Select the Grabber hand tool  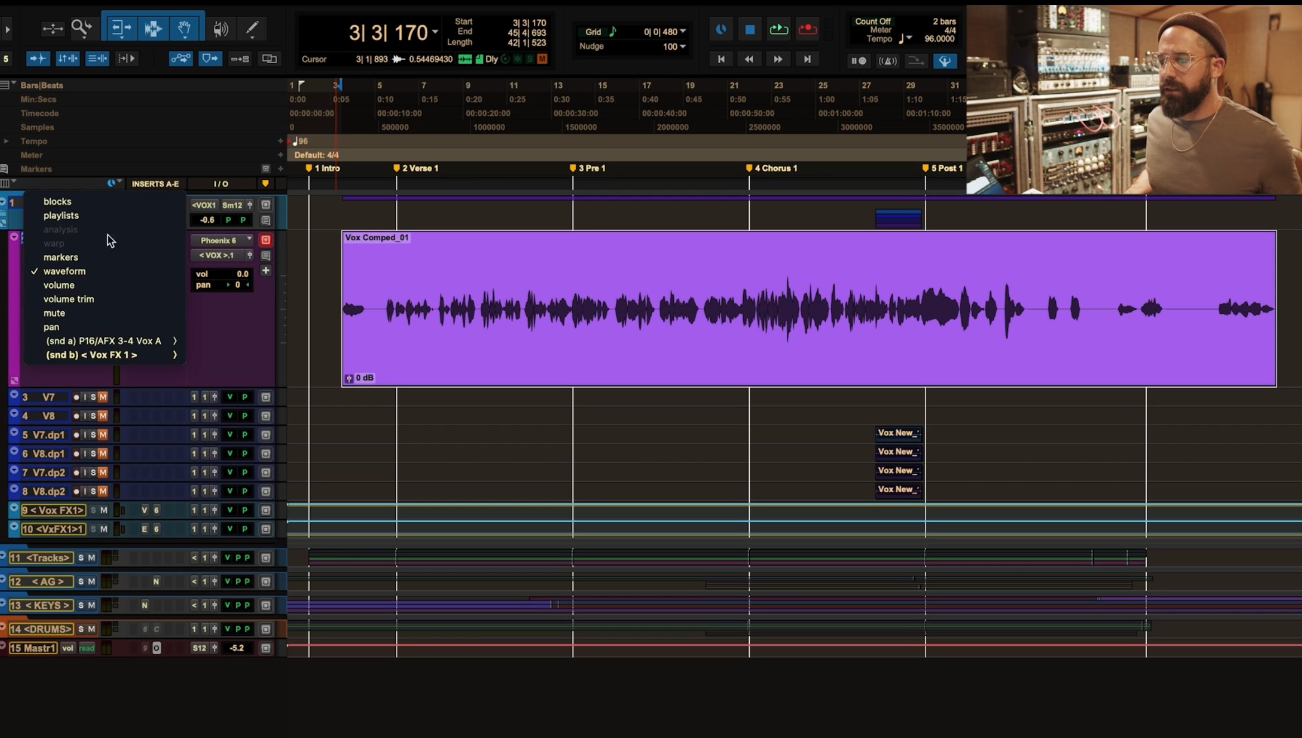coord(184,27)
